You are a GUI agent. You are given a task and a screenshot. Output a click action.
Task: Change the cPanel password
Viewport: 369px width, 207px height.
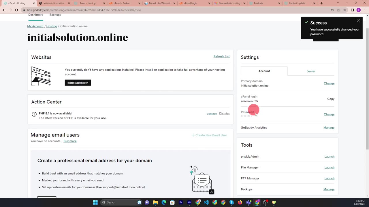(329, 114)
